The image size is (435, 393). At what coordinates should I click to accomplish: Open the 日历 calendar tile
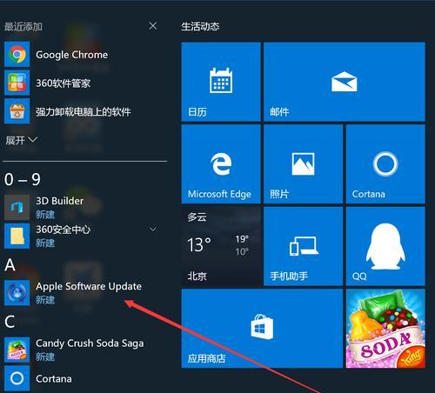click(221, 82)
